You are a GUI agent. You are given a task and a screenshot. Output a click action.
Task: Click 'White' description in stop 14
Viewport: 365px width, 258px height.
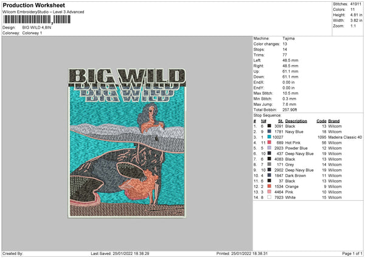[290, 198]
